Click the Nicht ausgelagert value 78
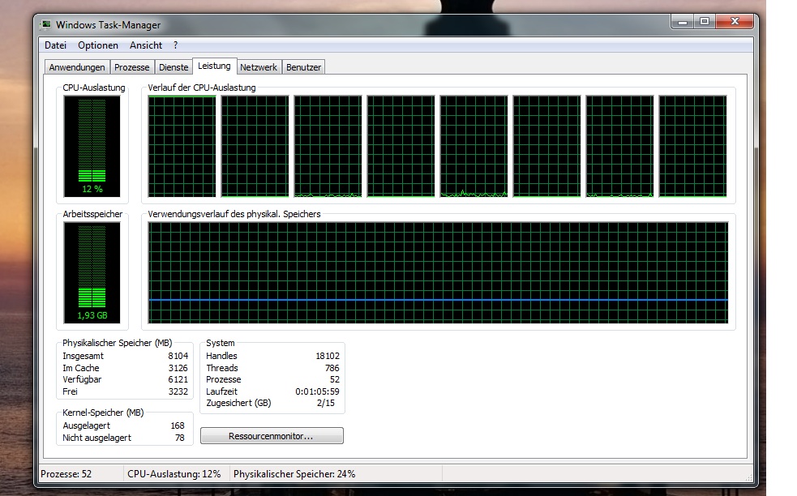Viewport: 797px width, 496px height. click(180, 438)
